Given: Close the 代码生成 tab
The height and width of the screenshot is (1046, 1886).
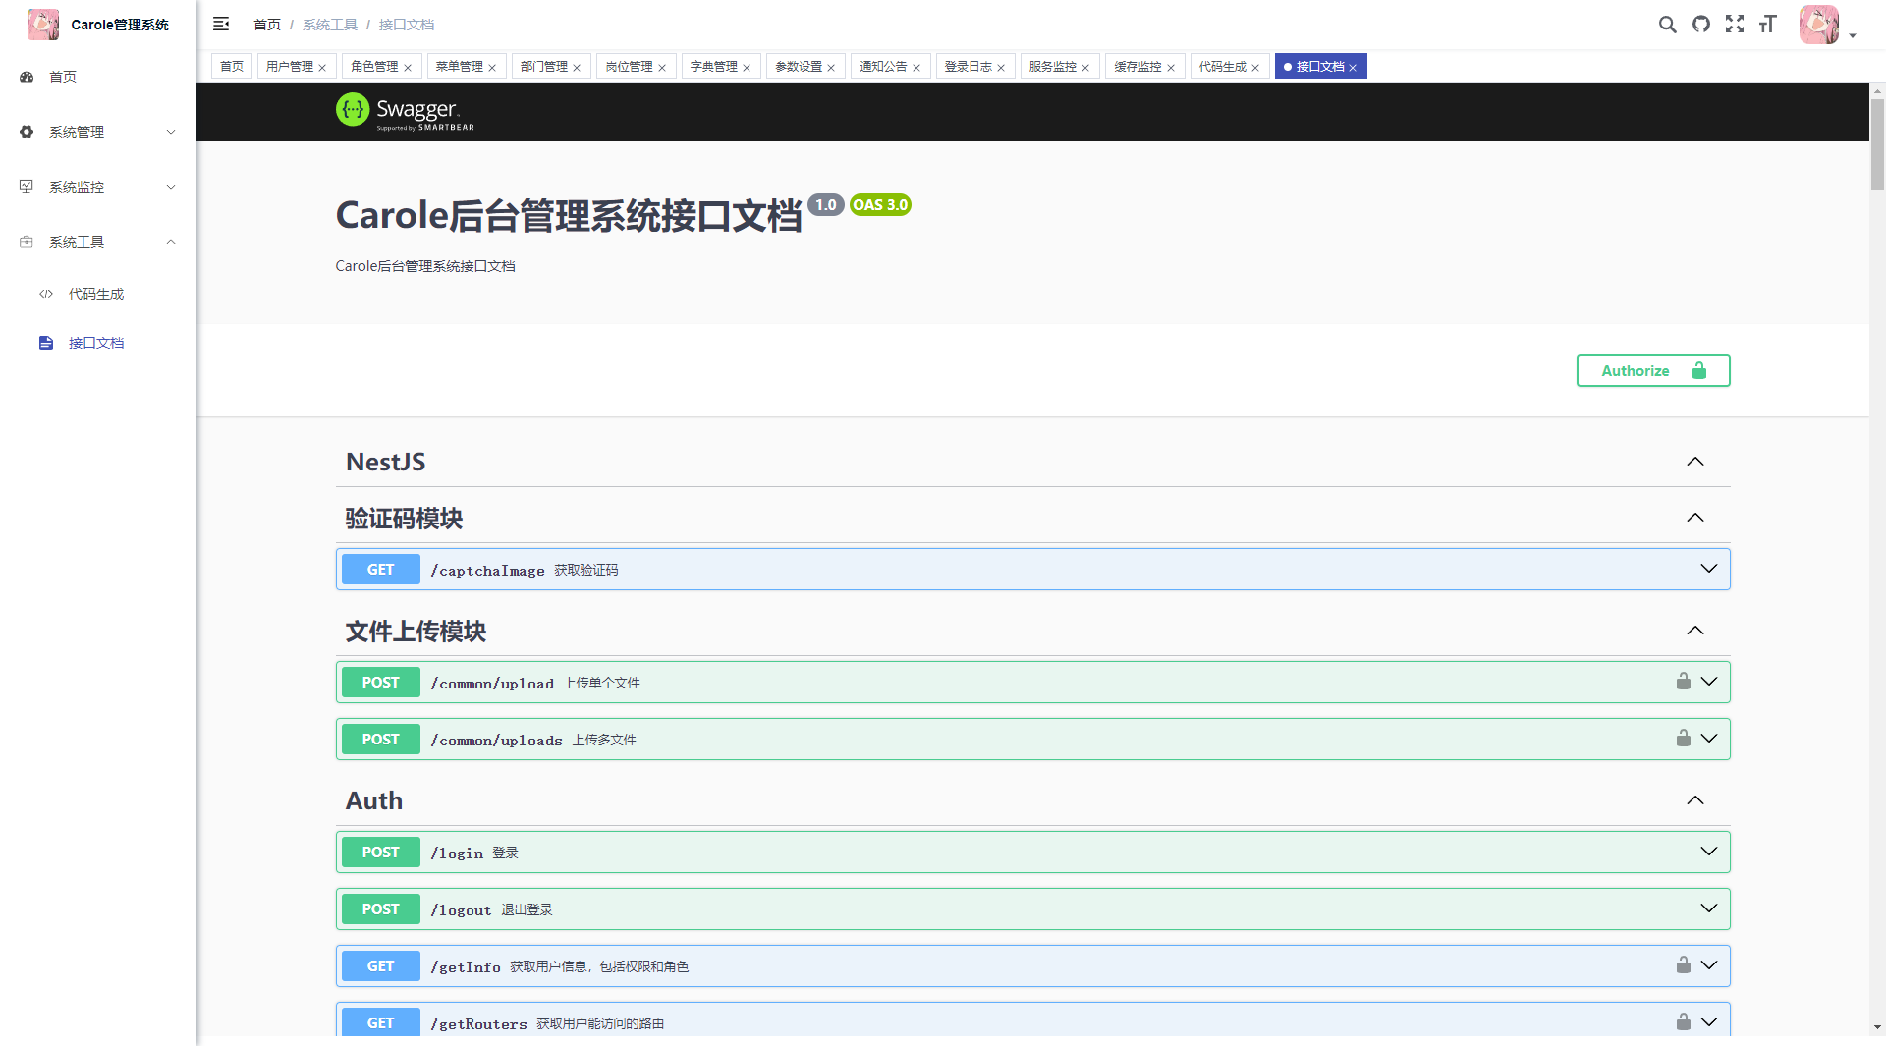Looking at the screenshot, I should coord(1255,68).
